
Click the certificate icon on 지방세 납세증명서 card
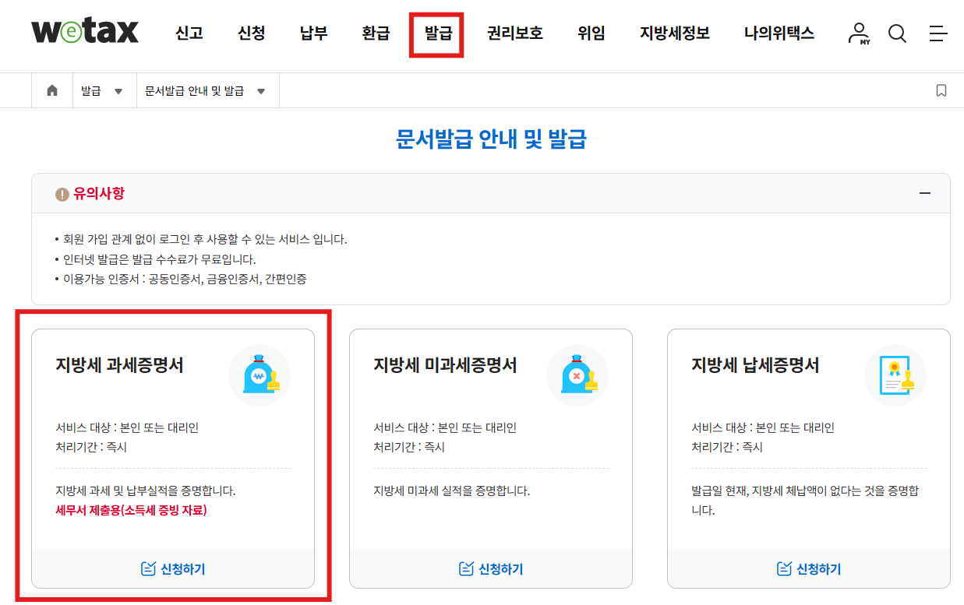tap(895, 375)
